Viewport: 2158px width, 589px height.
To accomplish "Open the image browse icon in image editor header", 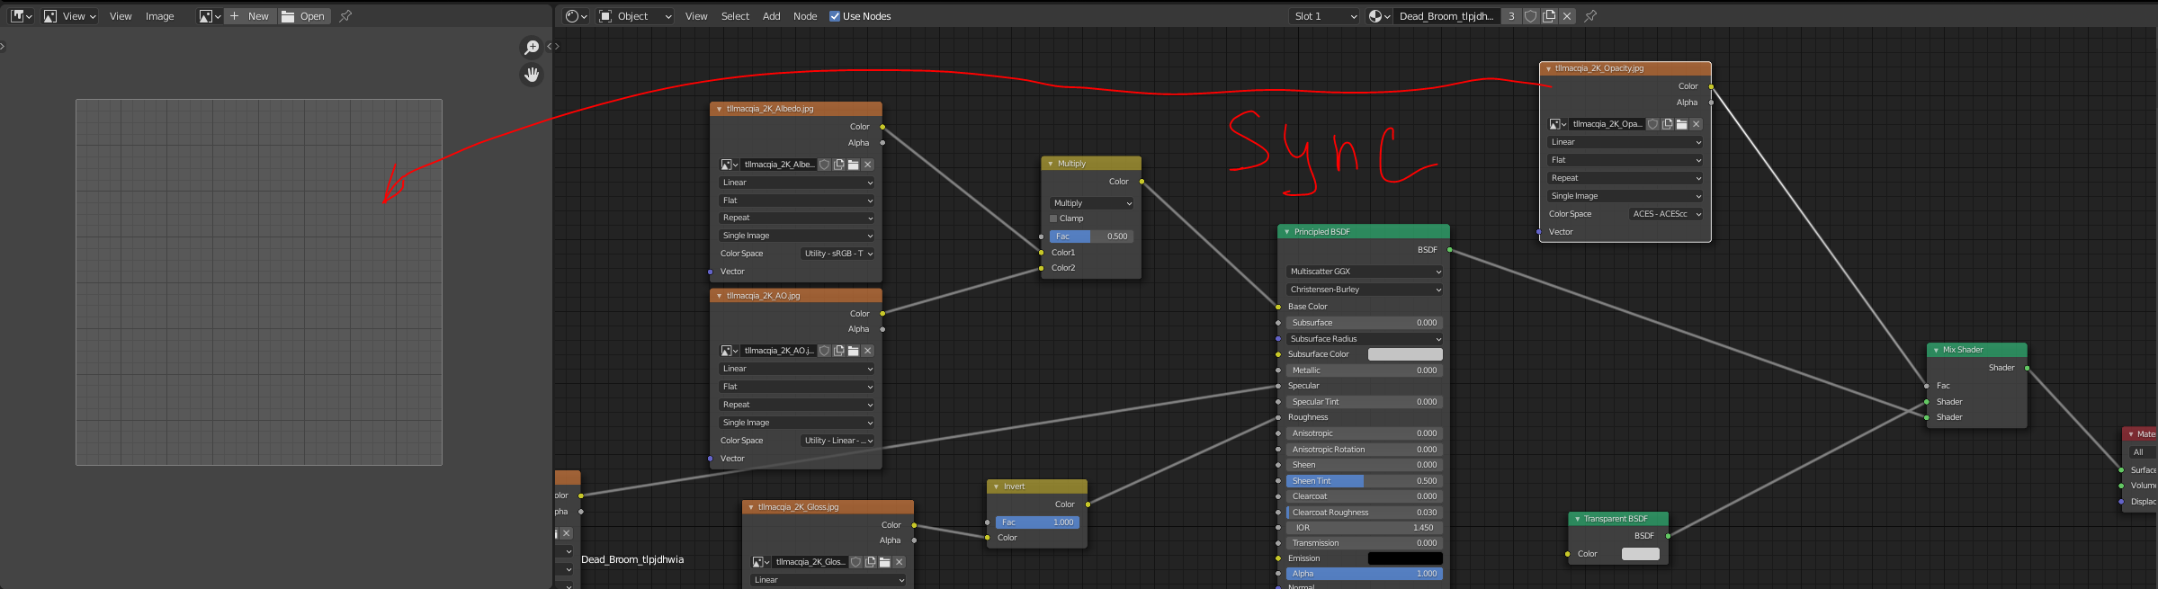I will [x=210, y=16].
